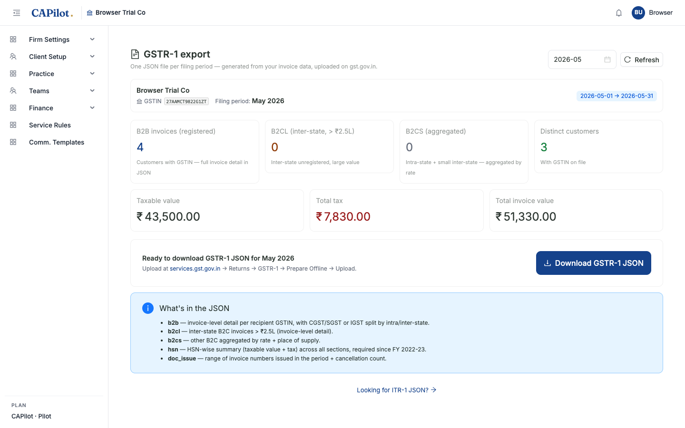Image resolution: width=685 pixels, height=428 pixels.
Task: Click Total invoice value ₹51,330.00
Action: 526,217
